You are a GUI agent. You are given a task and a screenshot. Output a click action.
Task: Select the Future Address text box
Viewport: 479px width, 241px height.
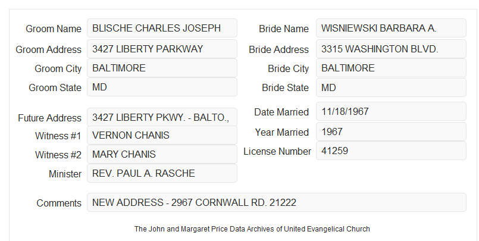162,117
